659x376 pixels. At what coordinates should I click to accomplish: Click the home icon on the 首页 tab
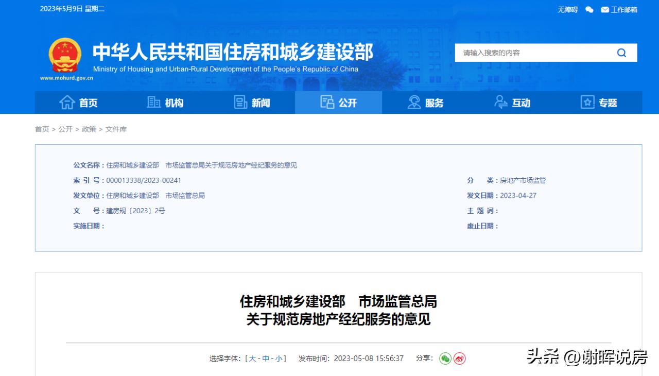[67, 102]
